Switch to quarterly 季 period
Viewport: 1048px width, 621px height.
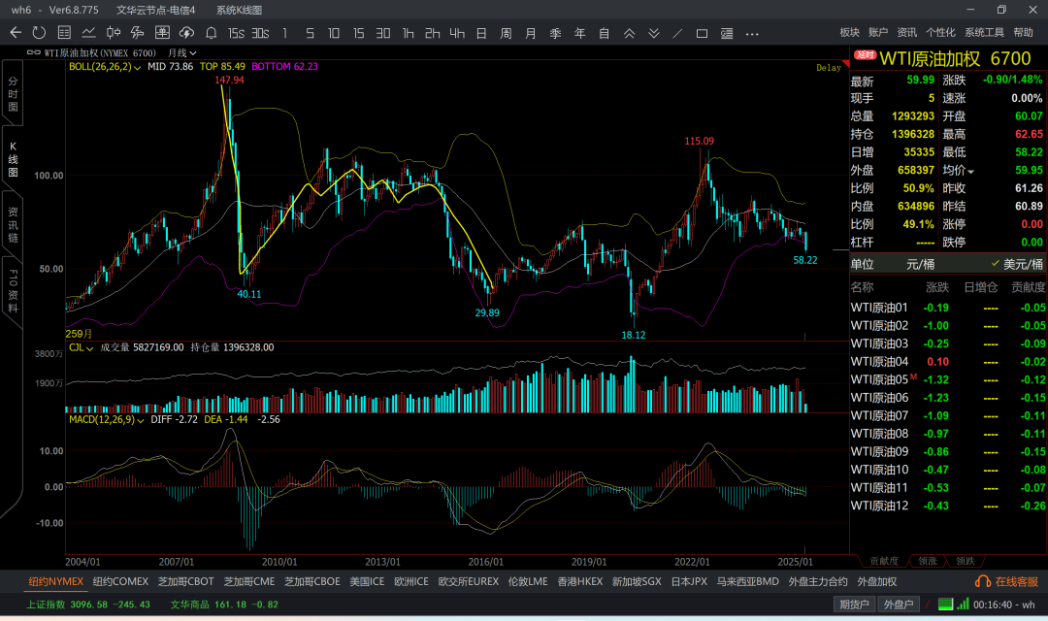click(x=555, y=33)
